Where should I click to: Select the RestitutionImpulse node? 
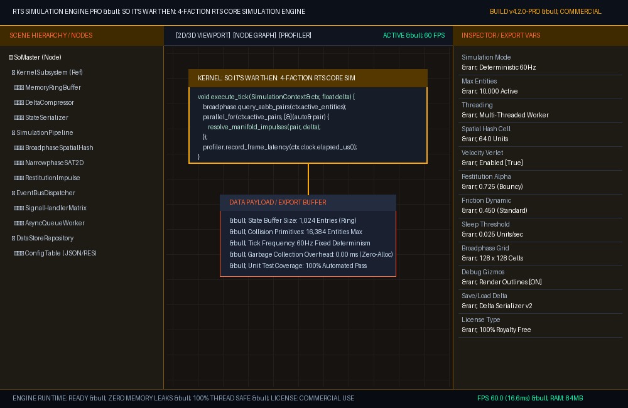[x=47, y=178]
